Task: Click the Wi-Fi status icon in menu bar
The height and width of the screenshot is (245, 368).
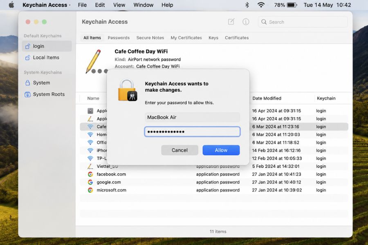Action: [261, 5]
